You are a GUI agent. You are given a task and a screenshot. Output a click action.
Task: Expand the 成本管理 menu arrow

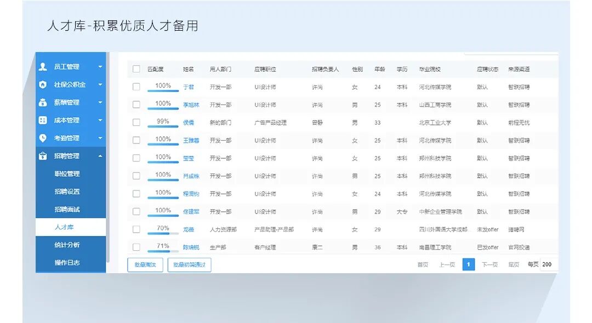100,120
